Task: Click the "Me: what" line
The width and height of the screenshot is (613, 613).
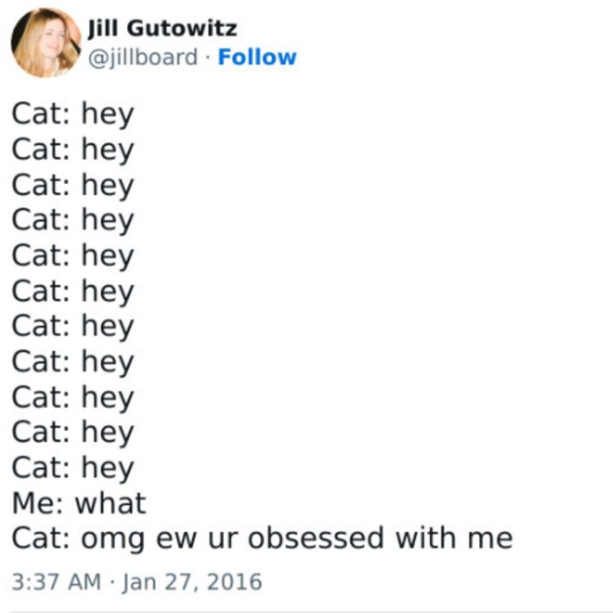Action: [x=79, y=504]
